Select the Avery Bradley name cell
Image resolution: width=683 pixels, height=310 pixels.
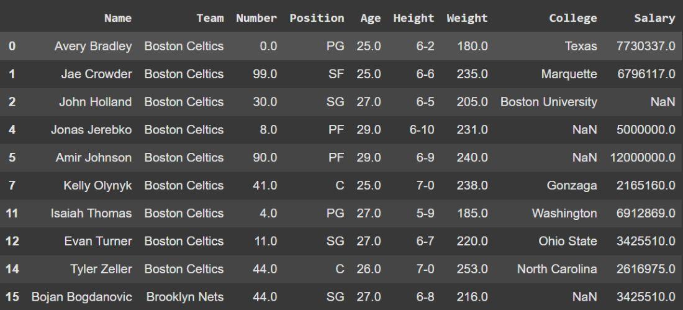point(93,46)
